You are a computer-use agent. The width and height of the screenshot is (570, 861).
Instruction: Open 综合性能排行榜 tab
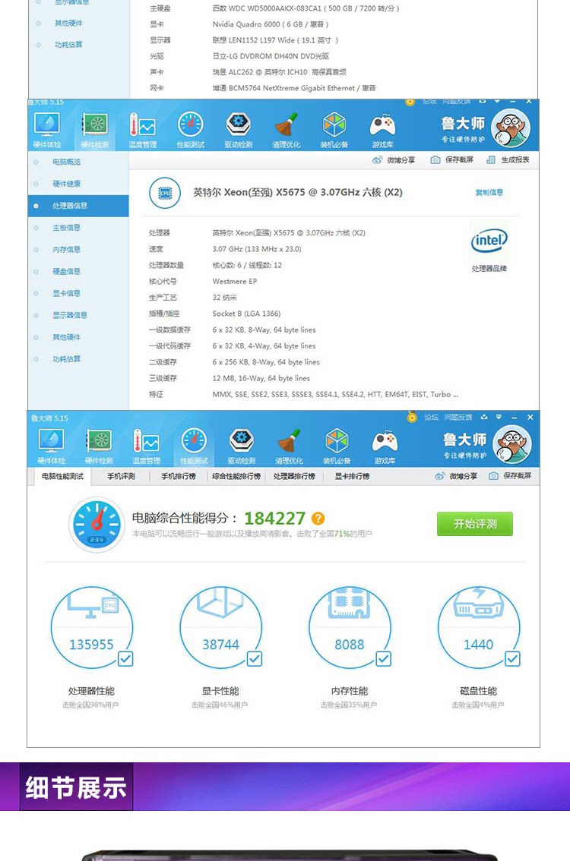click(236, 476)
